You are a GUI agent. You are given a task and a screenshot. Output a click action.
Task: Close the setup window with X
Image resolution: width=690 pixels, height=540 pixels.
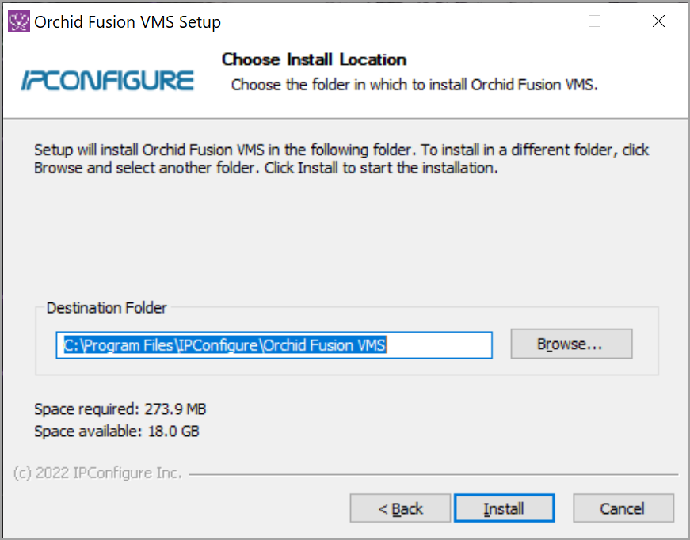(658, 21)
